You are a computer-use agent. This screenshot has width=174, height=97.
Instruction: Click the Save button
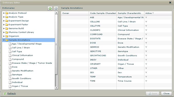tap(152, 93)
